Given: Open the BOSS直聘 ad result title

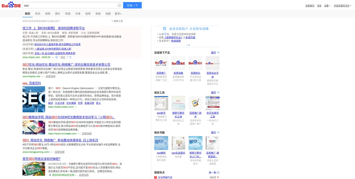Looking at the screenshot, I should [x=54, y=28].
